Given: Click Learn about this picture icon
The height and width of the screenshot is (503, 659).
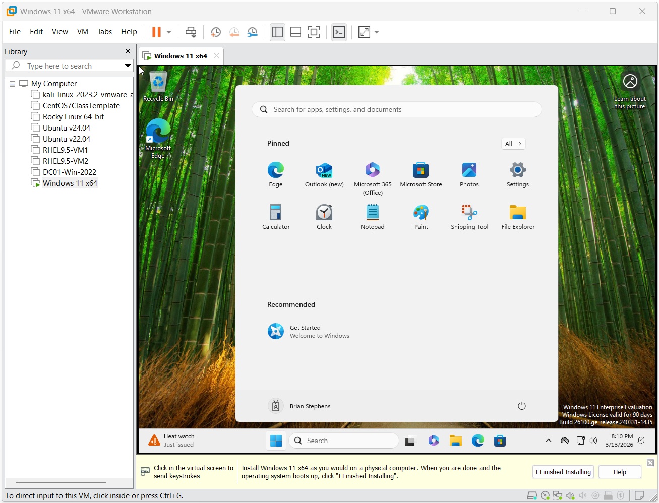Looking at the screenshot, I should pyautogui.click(x=630, y=91).
